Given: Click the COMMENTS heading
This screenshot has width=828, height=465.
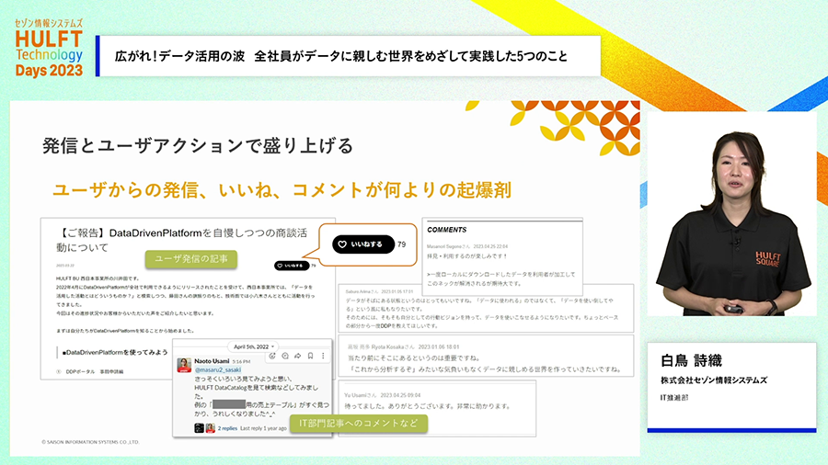Looking at the screenshot, I should click(x=447, y=230).
